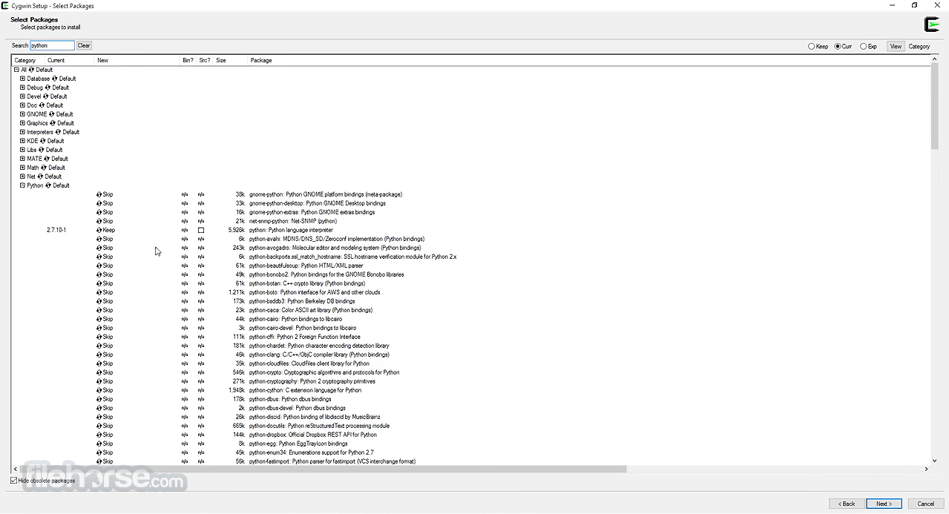Cycle the Default icon for Database category
The height and width of the screenshot is (514, 949).
[x=55, y=79]
